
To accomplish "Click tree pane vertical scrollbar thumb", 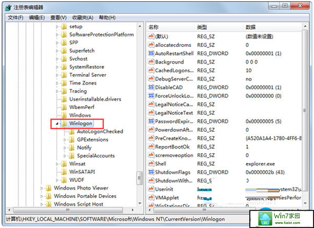I will point(140,178).
